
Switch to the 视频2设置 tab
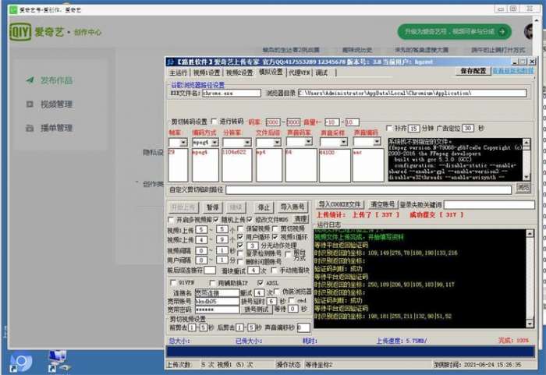(x=239, y=73)
